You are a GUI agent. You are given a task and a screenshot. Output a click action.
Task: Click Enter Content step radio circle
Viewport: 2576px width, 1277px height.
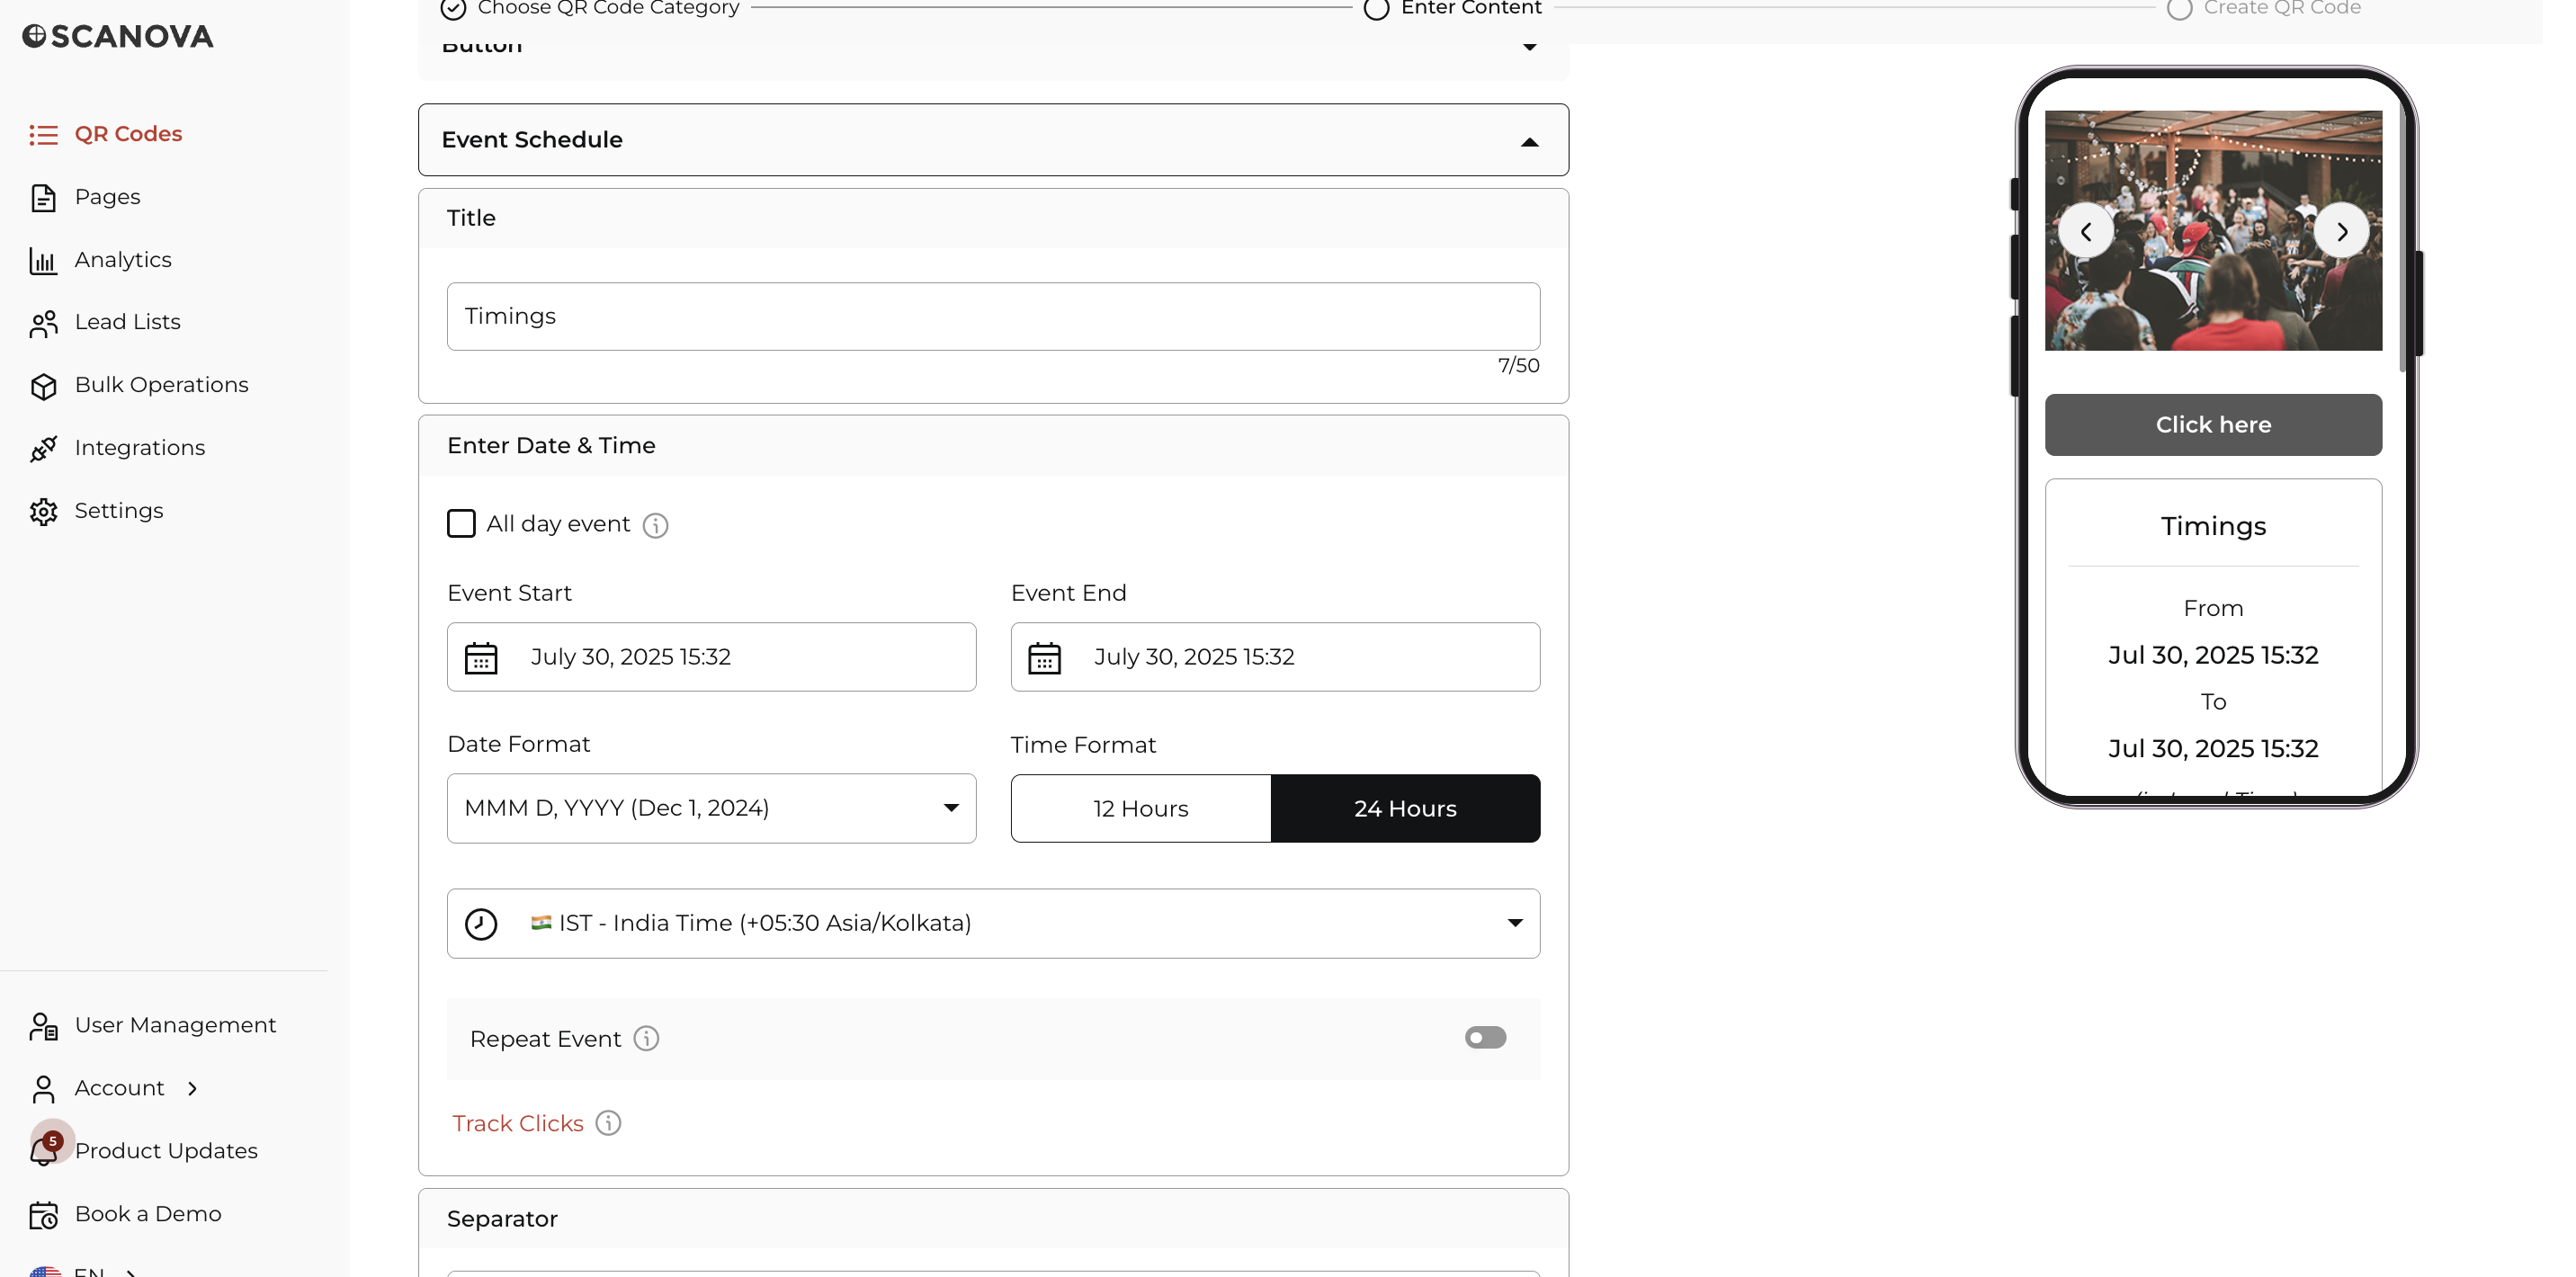click(1376, 8)
